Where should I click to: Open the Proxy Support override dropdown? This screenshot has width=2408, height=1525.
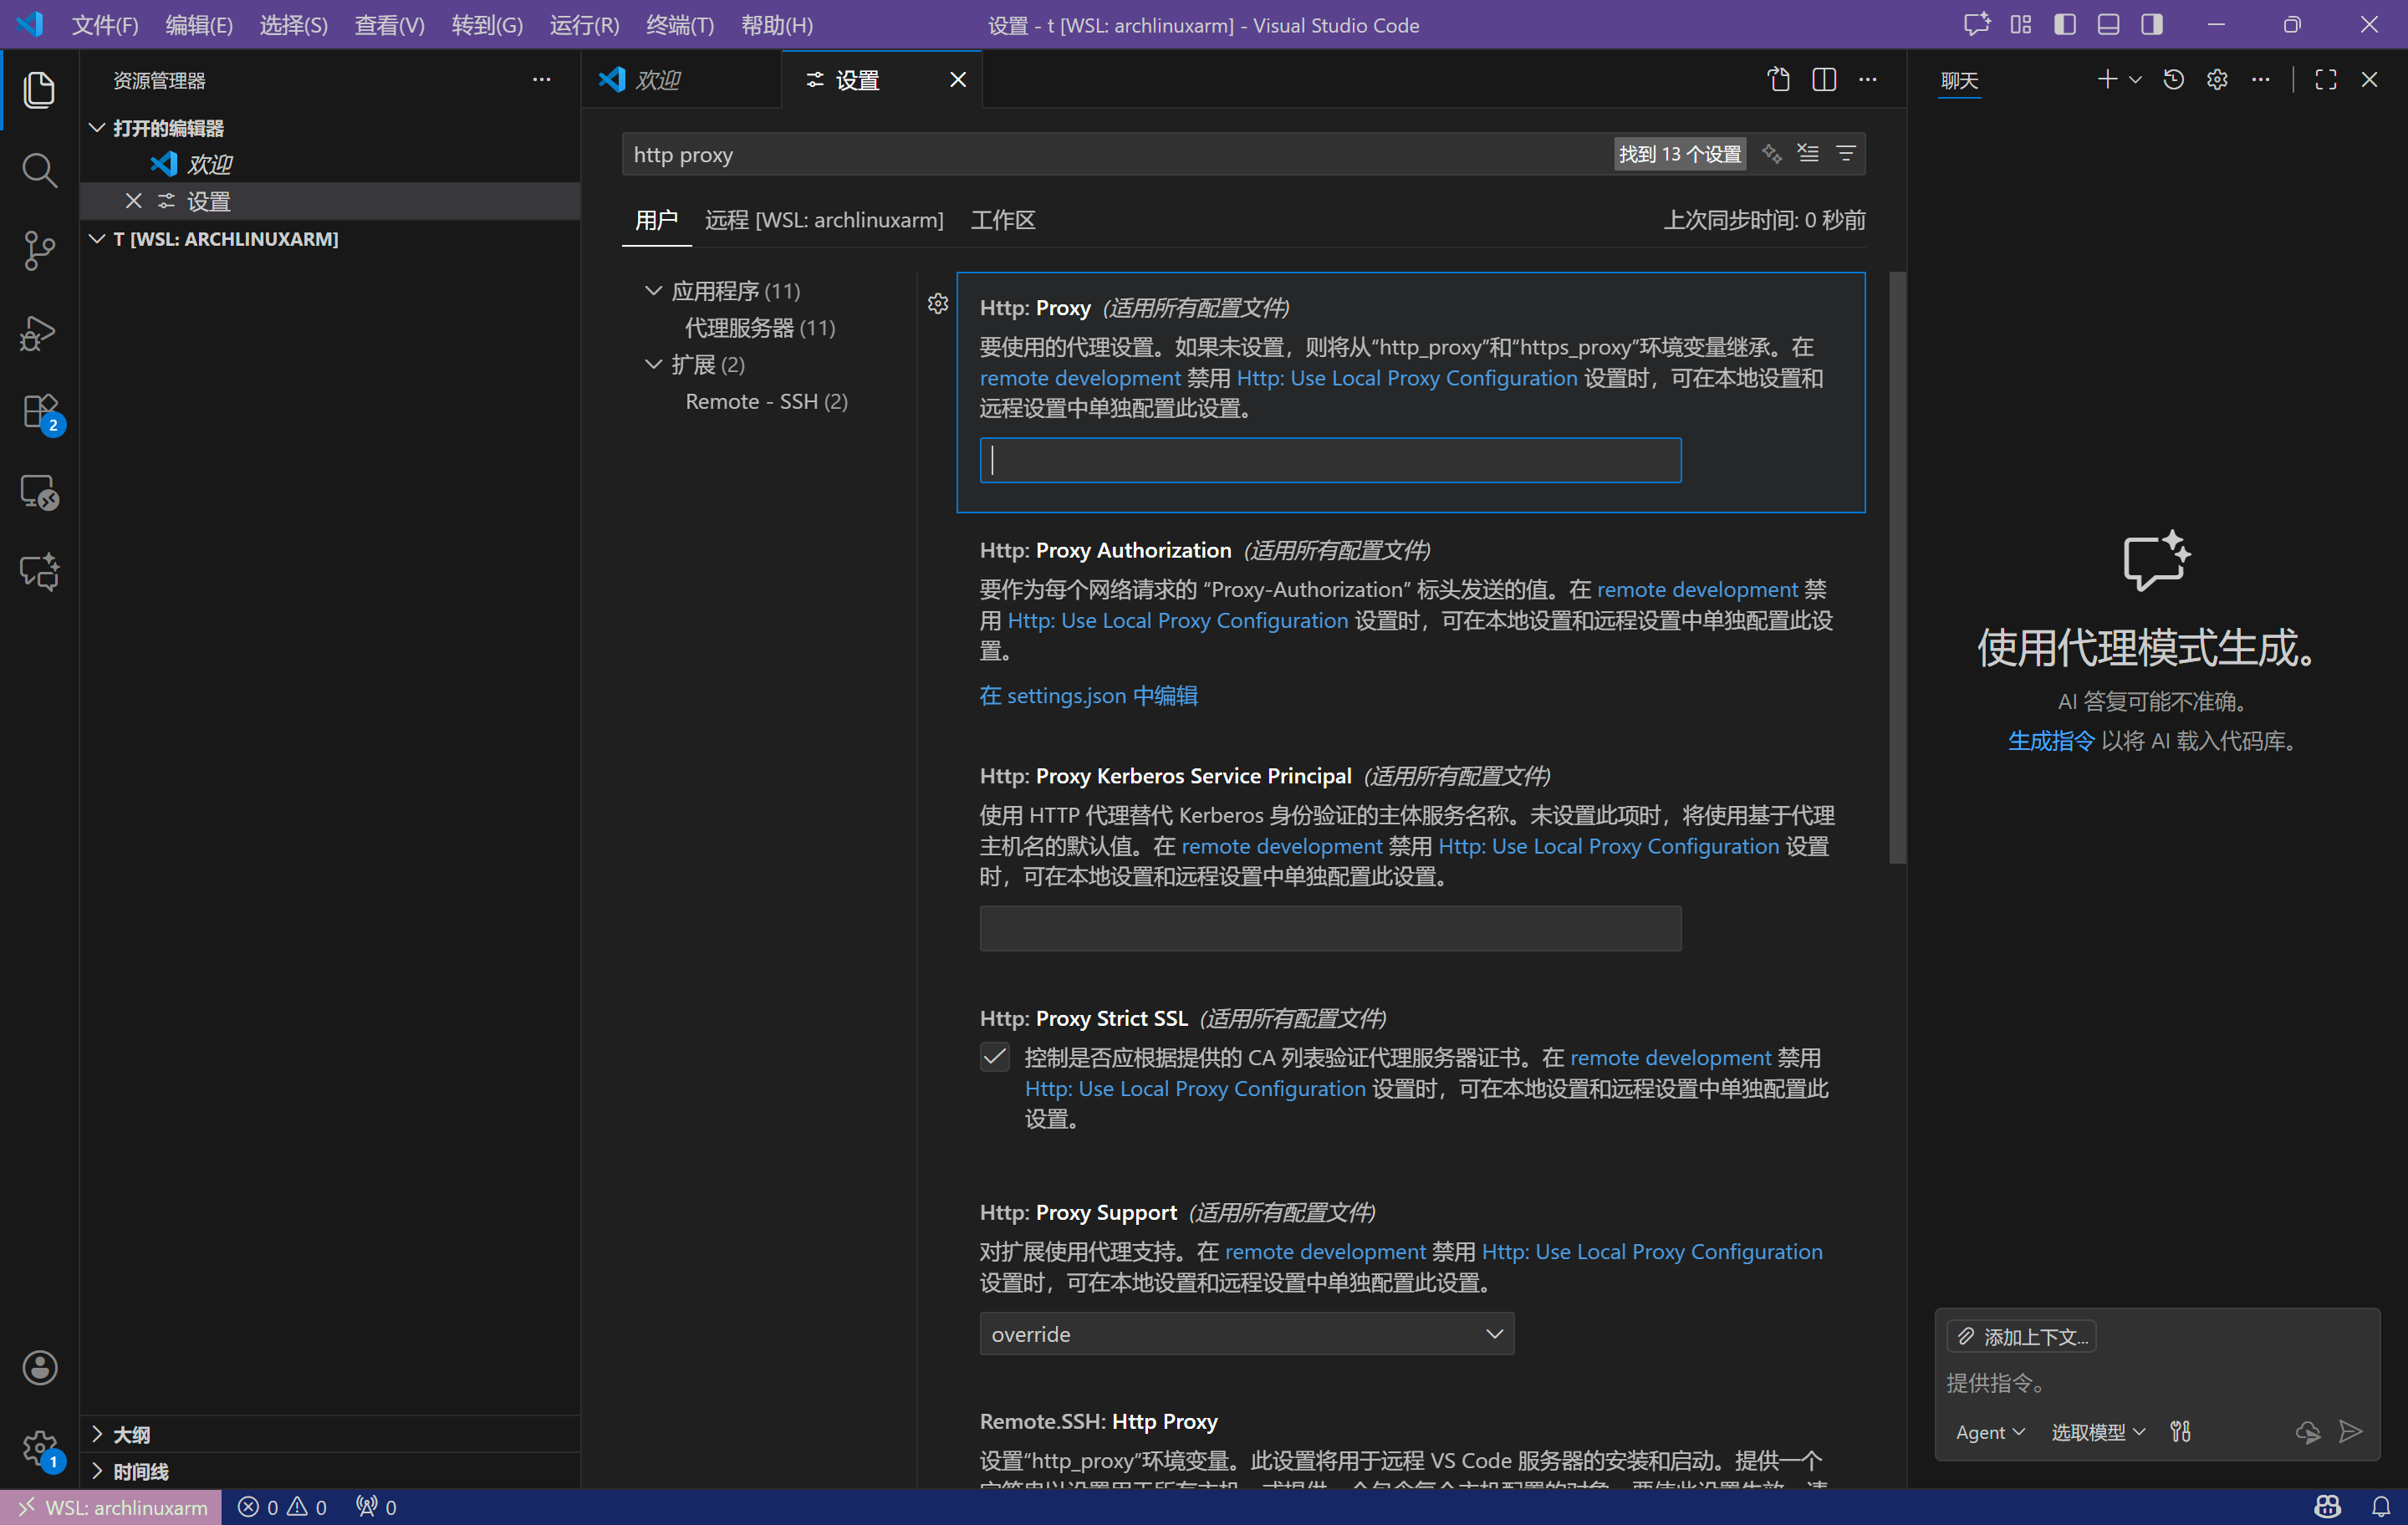click(x=1246, y=1334)
